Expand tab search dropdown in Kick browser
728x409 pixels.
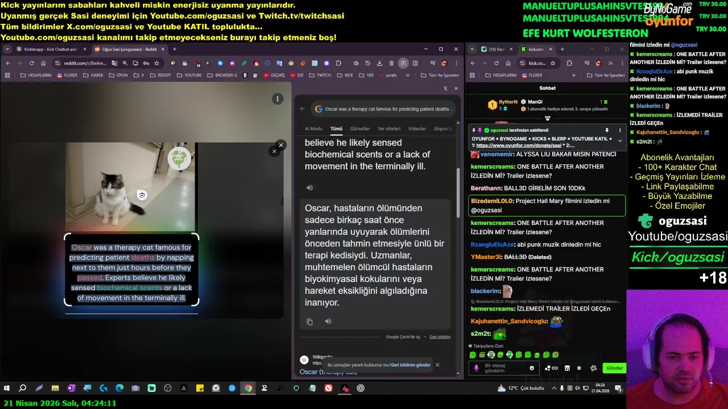pos(472,49)
